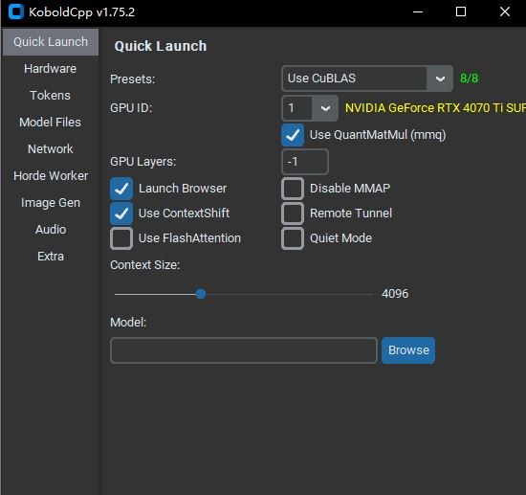
Task: Select the Use CuBLAS preset combo box
Action: point(367,79)
